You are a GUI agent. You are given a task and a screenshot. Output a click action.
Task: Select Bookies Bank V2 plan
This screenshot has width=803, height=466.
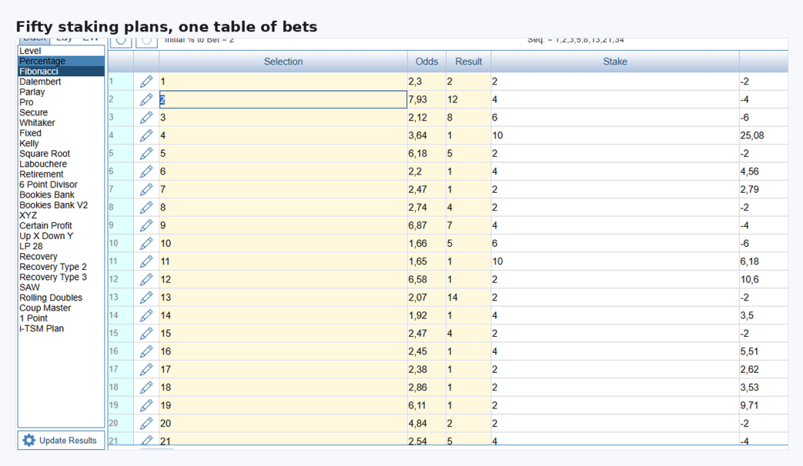point(61,206)
